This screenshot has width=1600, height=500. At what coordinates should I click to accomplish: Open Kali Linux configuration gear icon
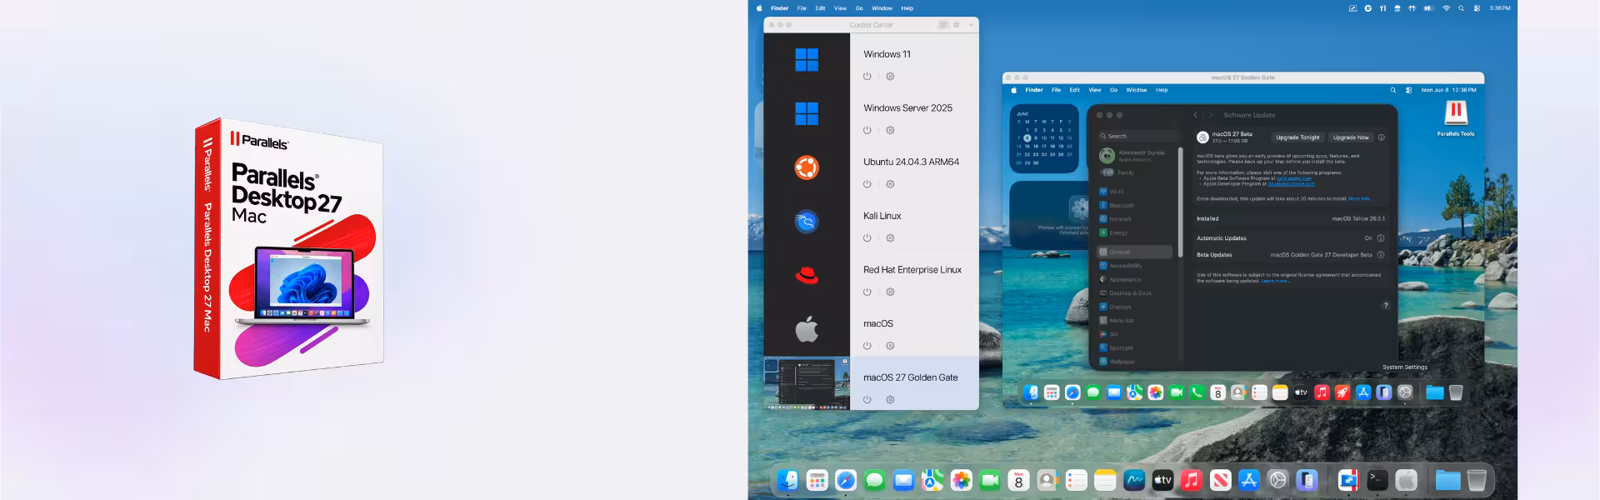click(x=890, y=238)
